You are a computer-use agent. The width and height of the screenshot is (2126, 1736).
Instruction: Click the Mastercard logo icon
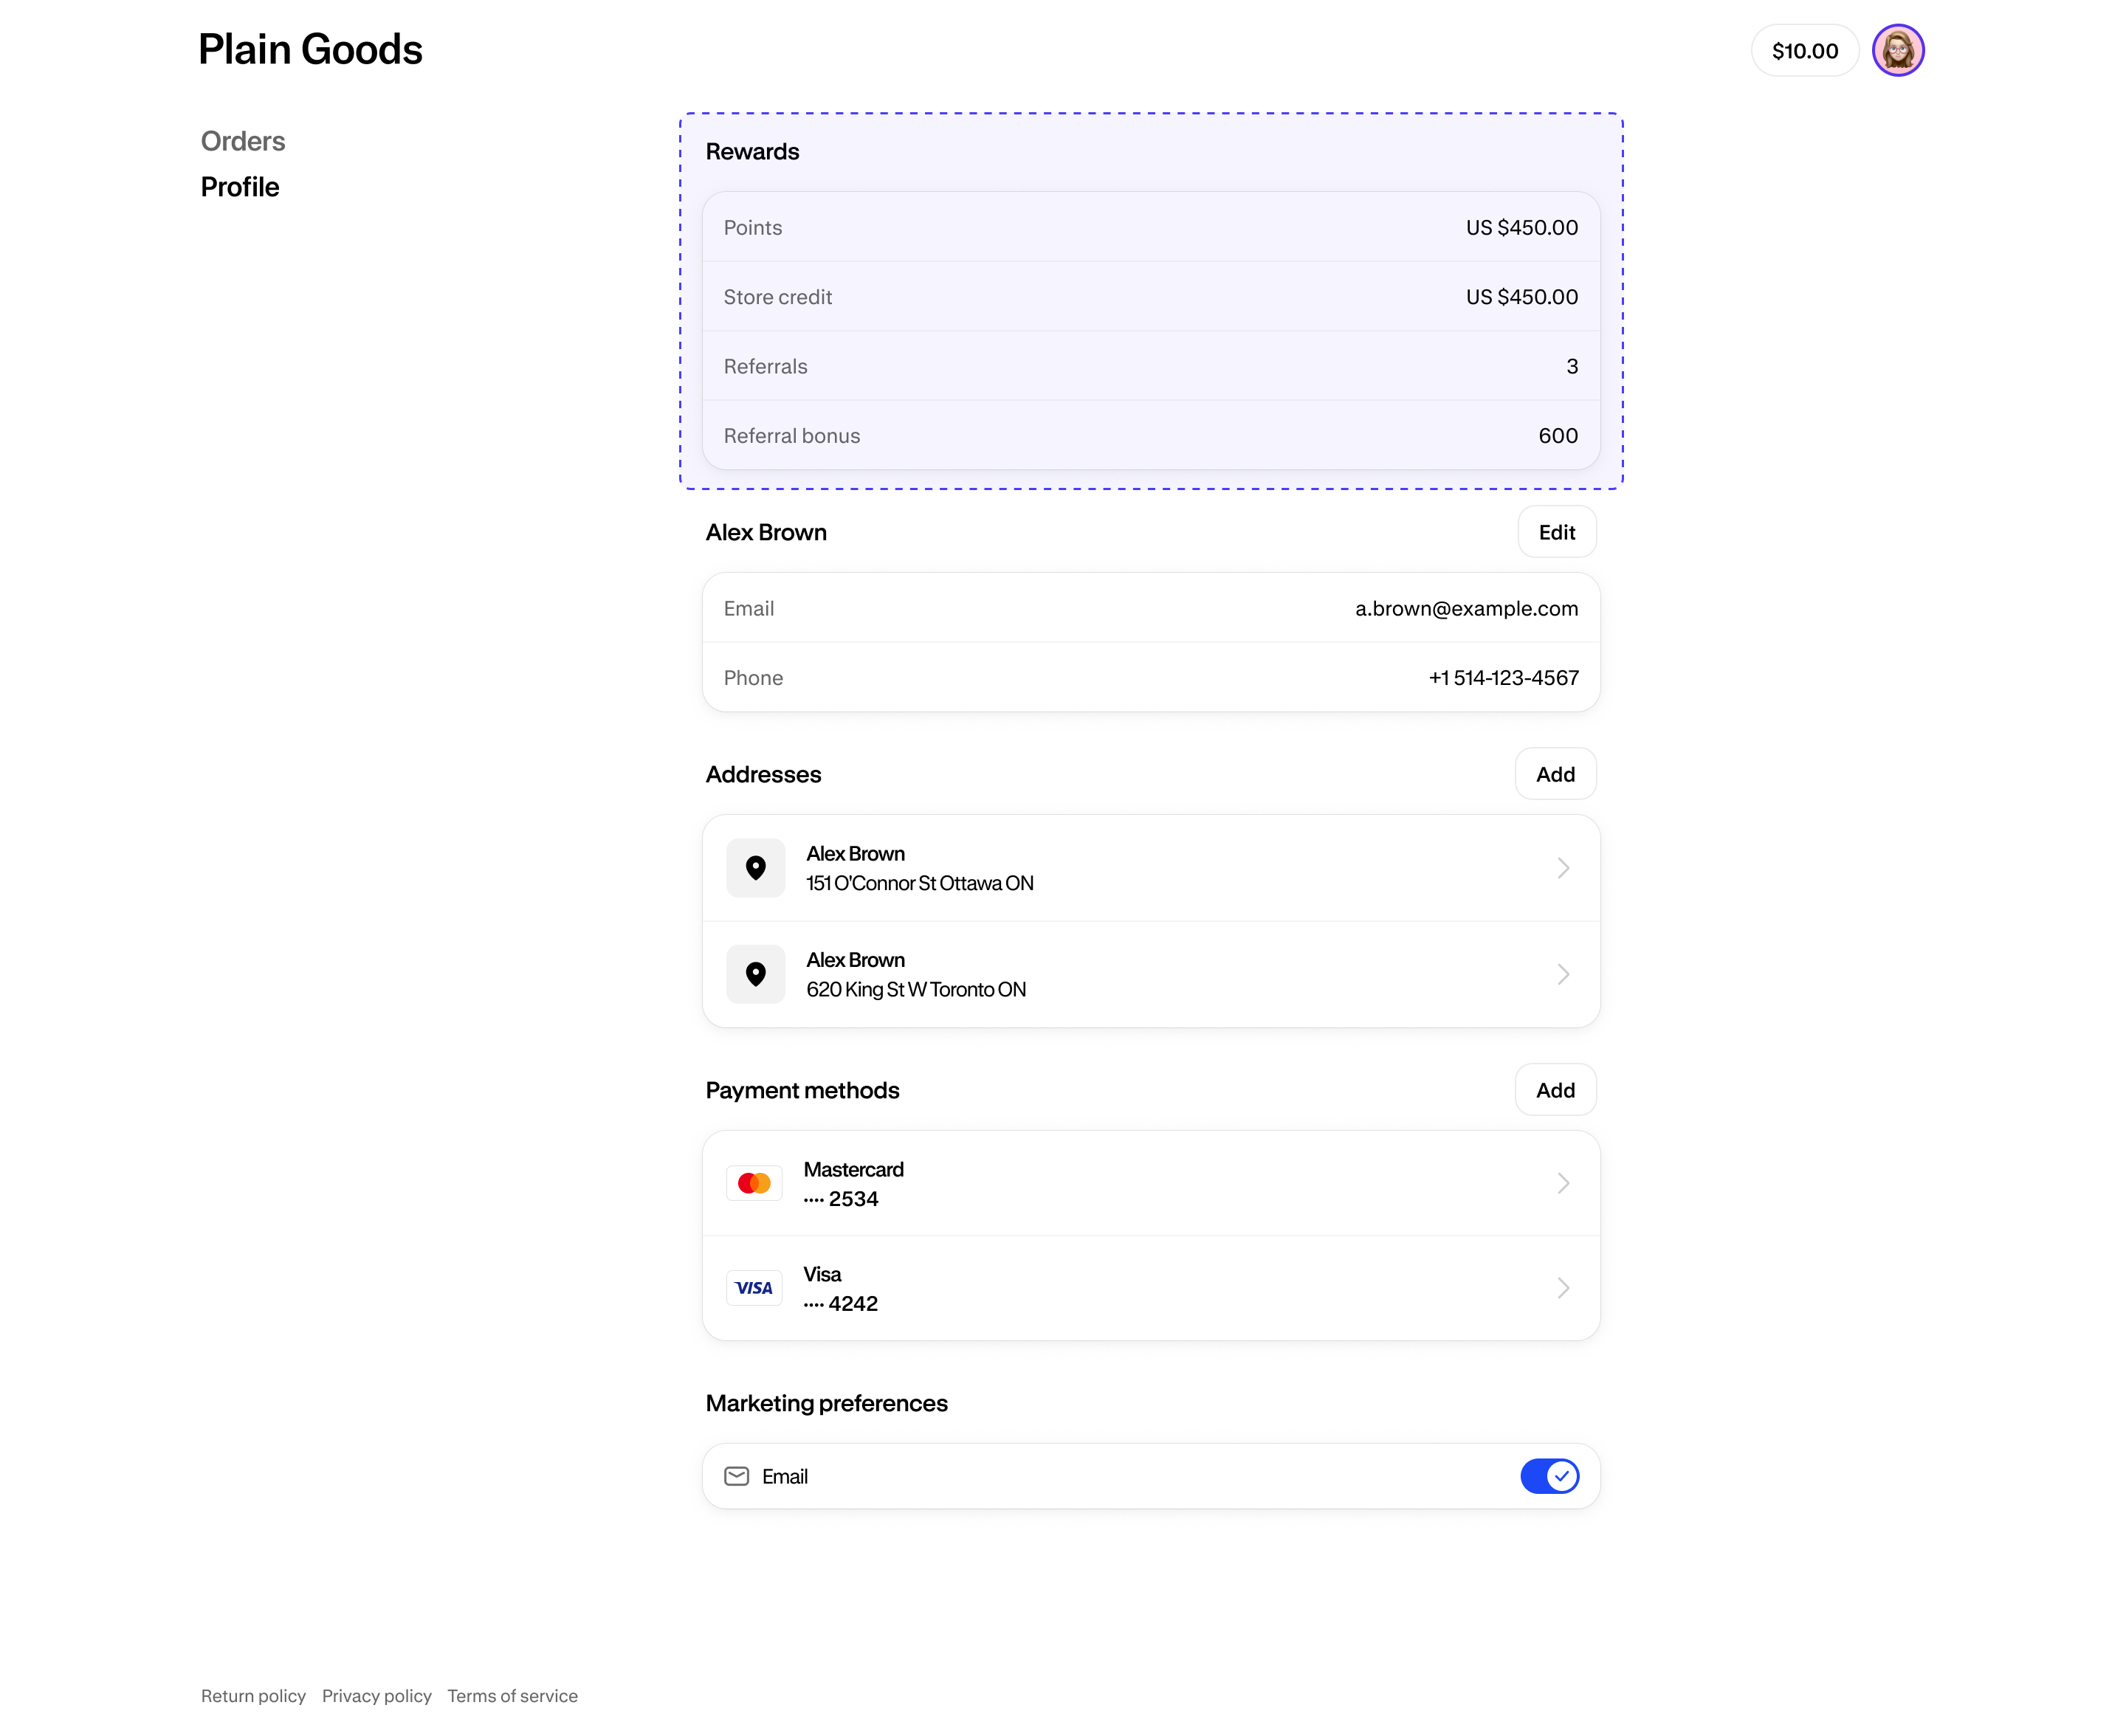click(x=754, y=1183)
